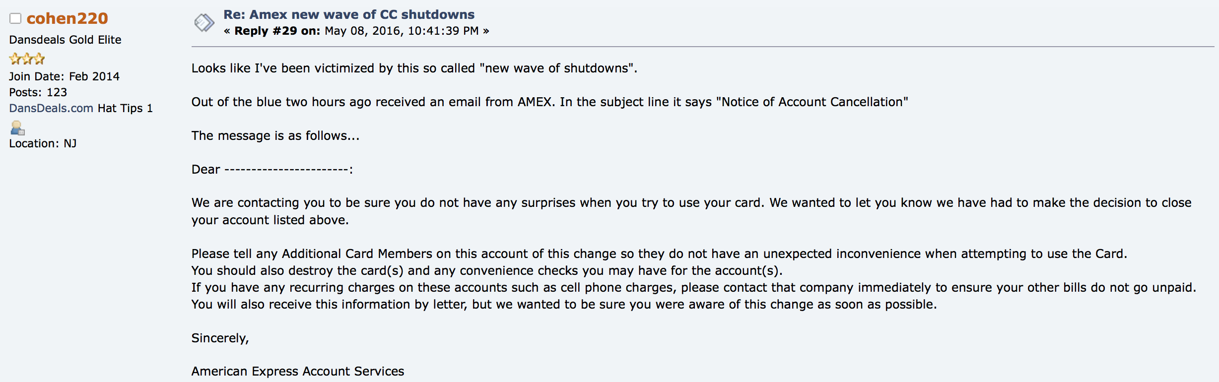Screen dimensions: 1219x382
Task: Click the 'Dear' salutation line
Action: (x=272, y=169)
